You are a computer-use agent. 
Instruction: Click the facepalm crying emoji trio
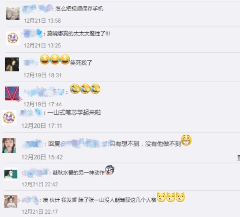pos(85,89)
